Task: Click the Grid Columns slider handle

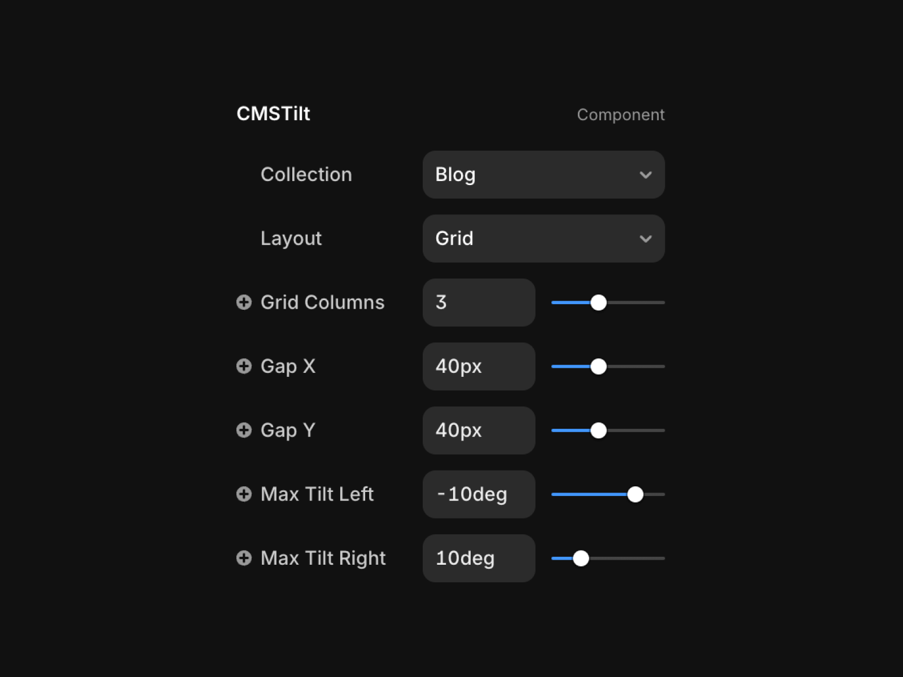Action: click(x=598, y=302)
